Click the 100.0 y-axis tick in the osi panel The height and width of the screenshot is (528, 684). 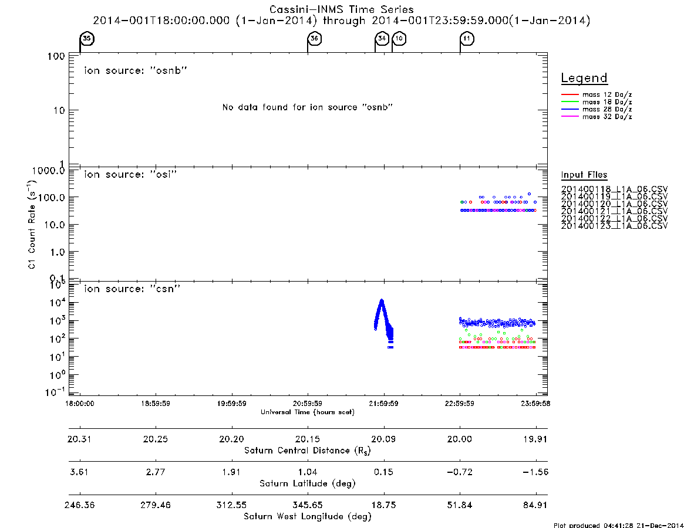point(52,198)
